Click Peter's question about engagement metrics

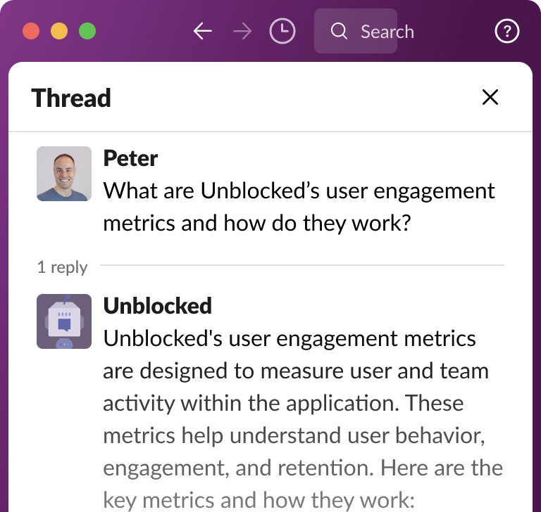pos(299,207)
